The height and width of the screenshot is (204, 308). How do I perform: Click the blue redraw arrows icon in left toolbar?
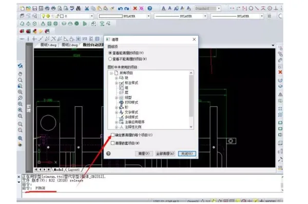(20, 66)
